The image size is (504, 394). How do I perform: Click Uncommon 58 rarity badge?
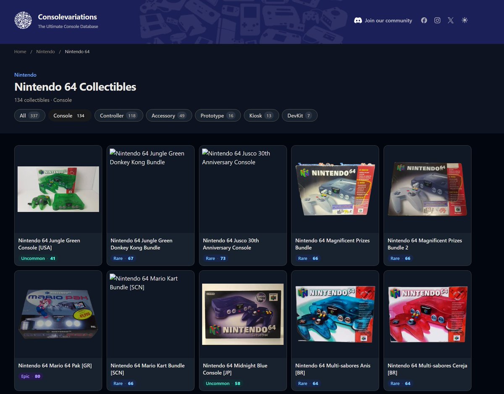(x=223, y=384)
